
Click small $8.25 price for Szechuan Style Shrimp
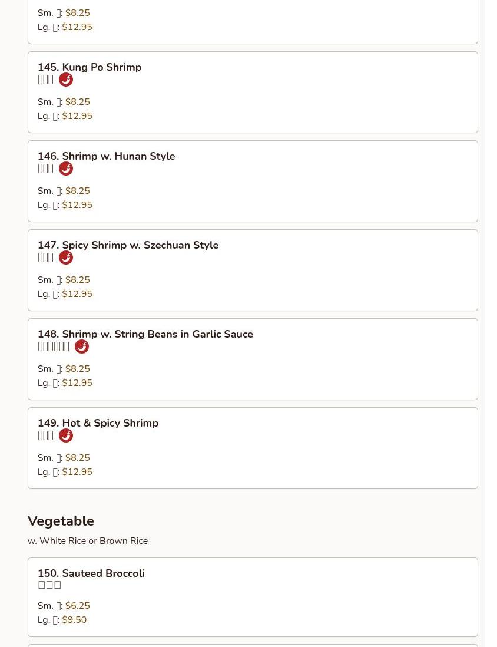(78, 280)
